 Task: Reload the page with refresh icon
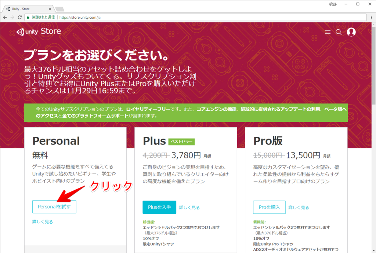[x=20, y=17]
